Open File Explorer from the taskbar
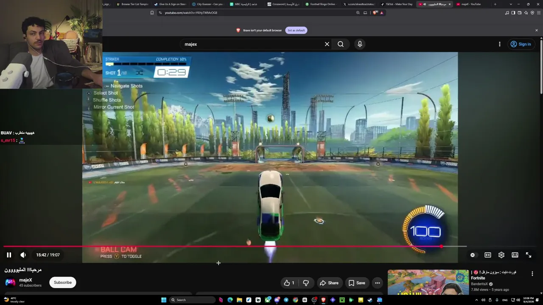 tap(239, 300)
